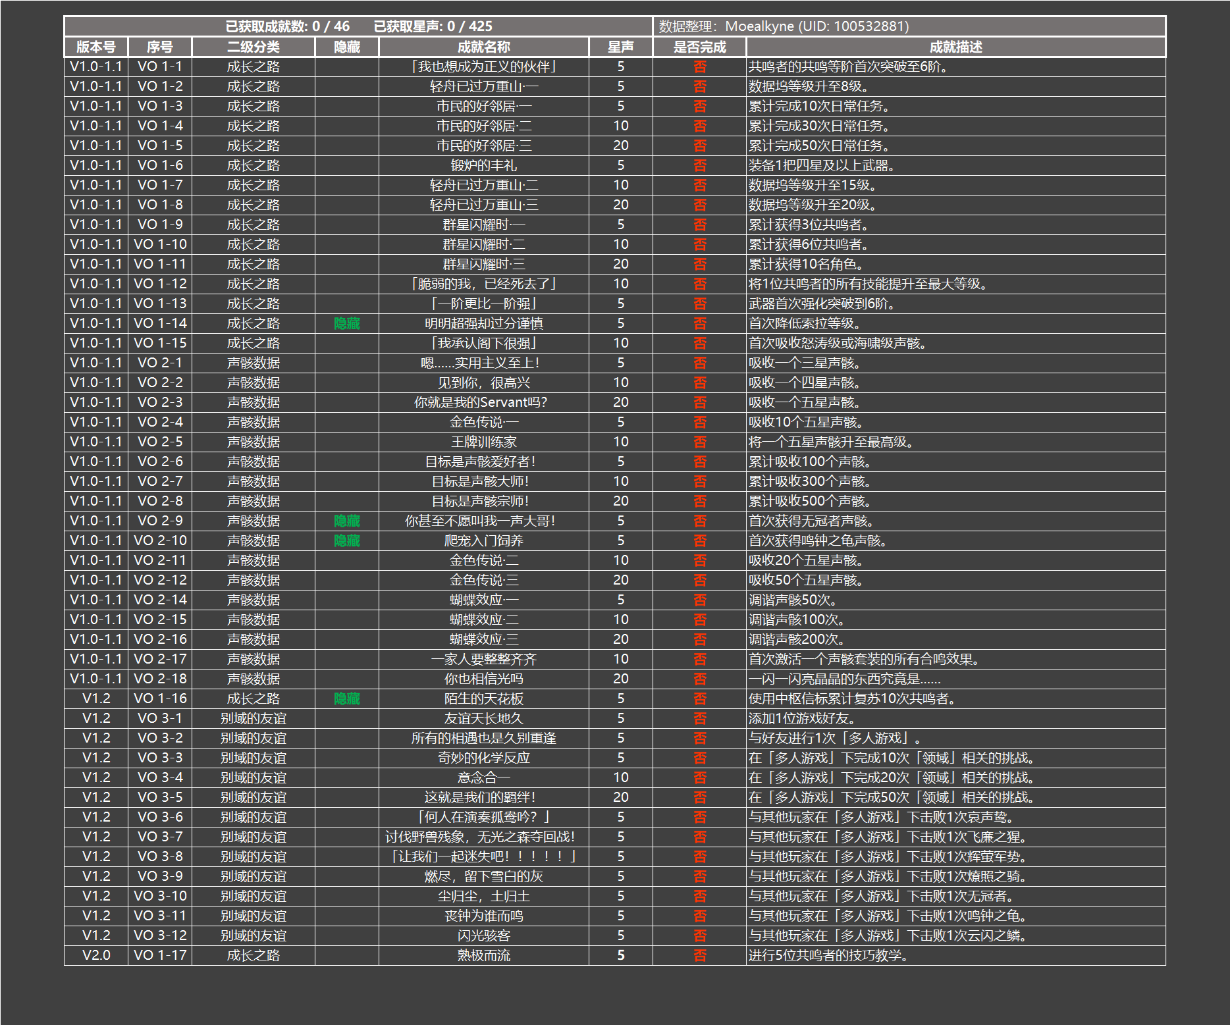Select achievement name 王牌训练家
This screenshot has height=1025, width=1230.
pos(484,442)
